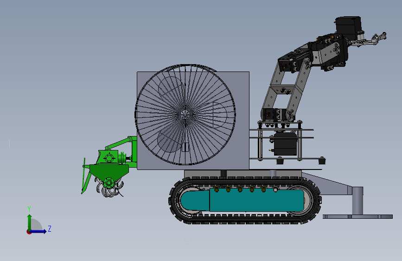Pick the tiller's curved rotor blades
Screen dimensions: 402x261
pos(110,189)
